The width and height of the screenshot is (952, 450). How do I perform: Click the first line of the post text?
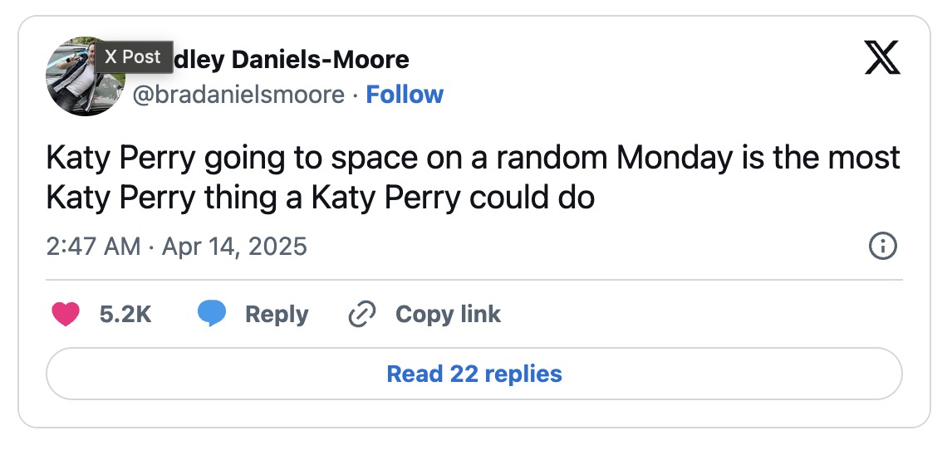473,158
